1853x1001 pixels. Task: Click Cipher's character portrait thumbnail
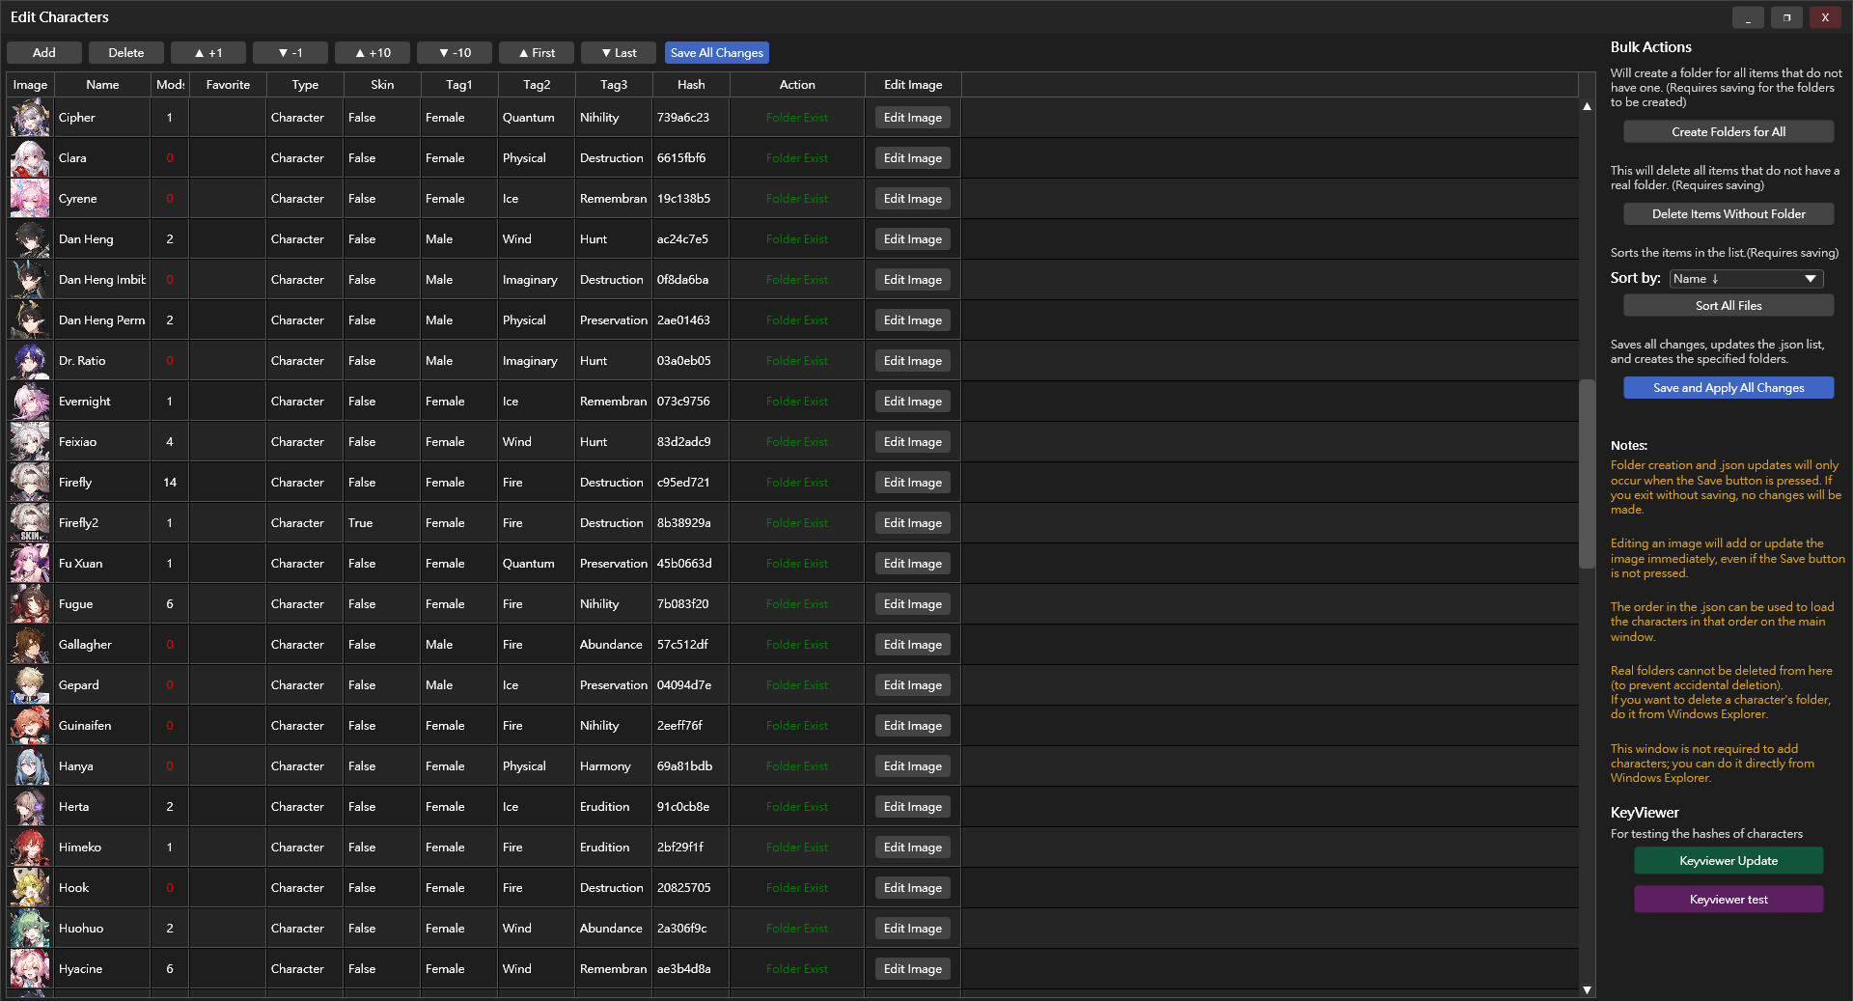click(x=30, y=118)
